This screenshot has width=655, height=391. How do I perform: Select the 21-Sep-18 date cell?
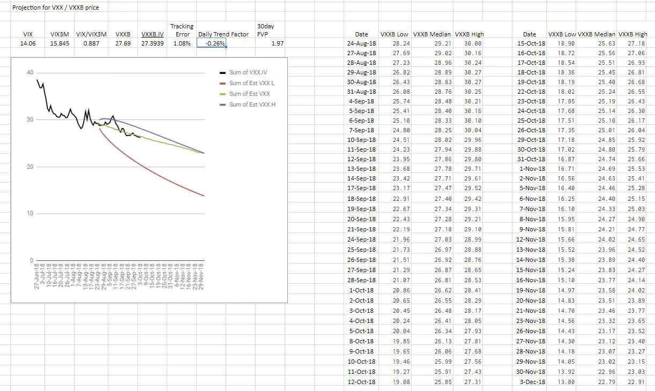pyautogui.click(x=362, y=229)
